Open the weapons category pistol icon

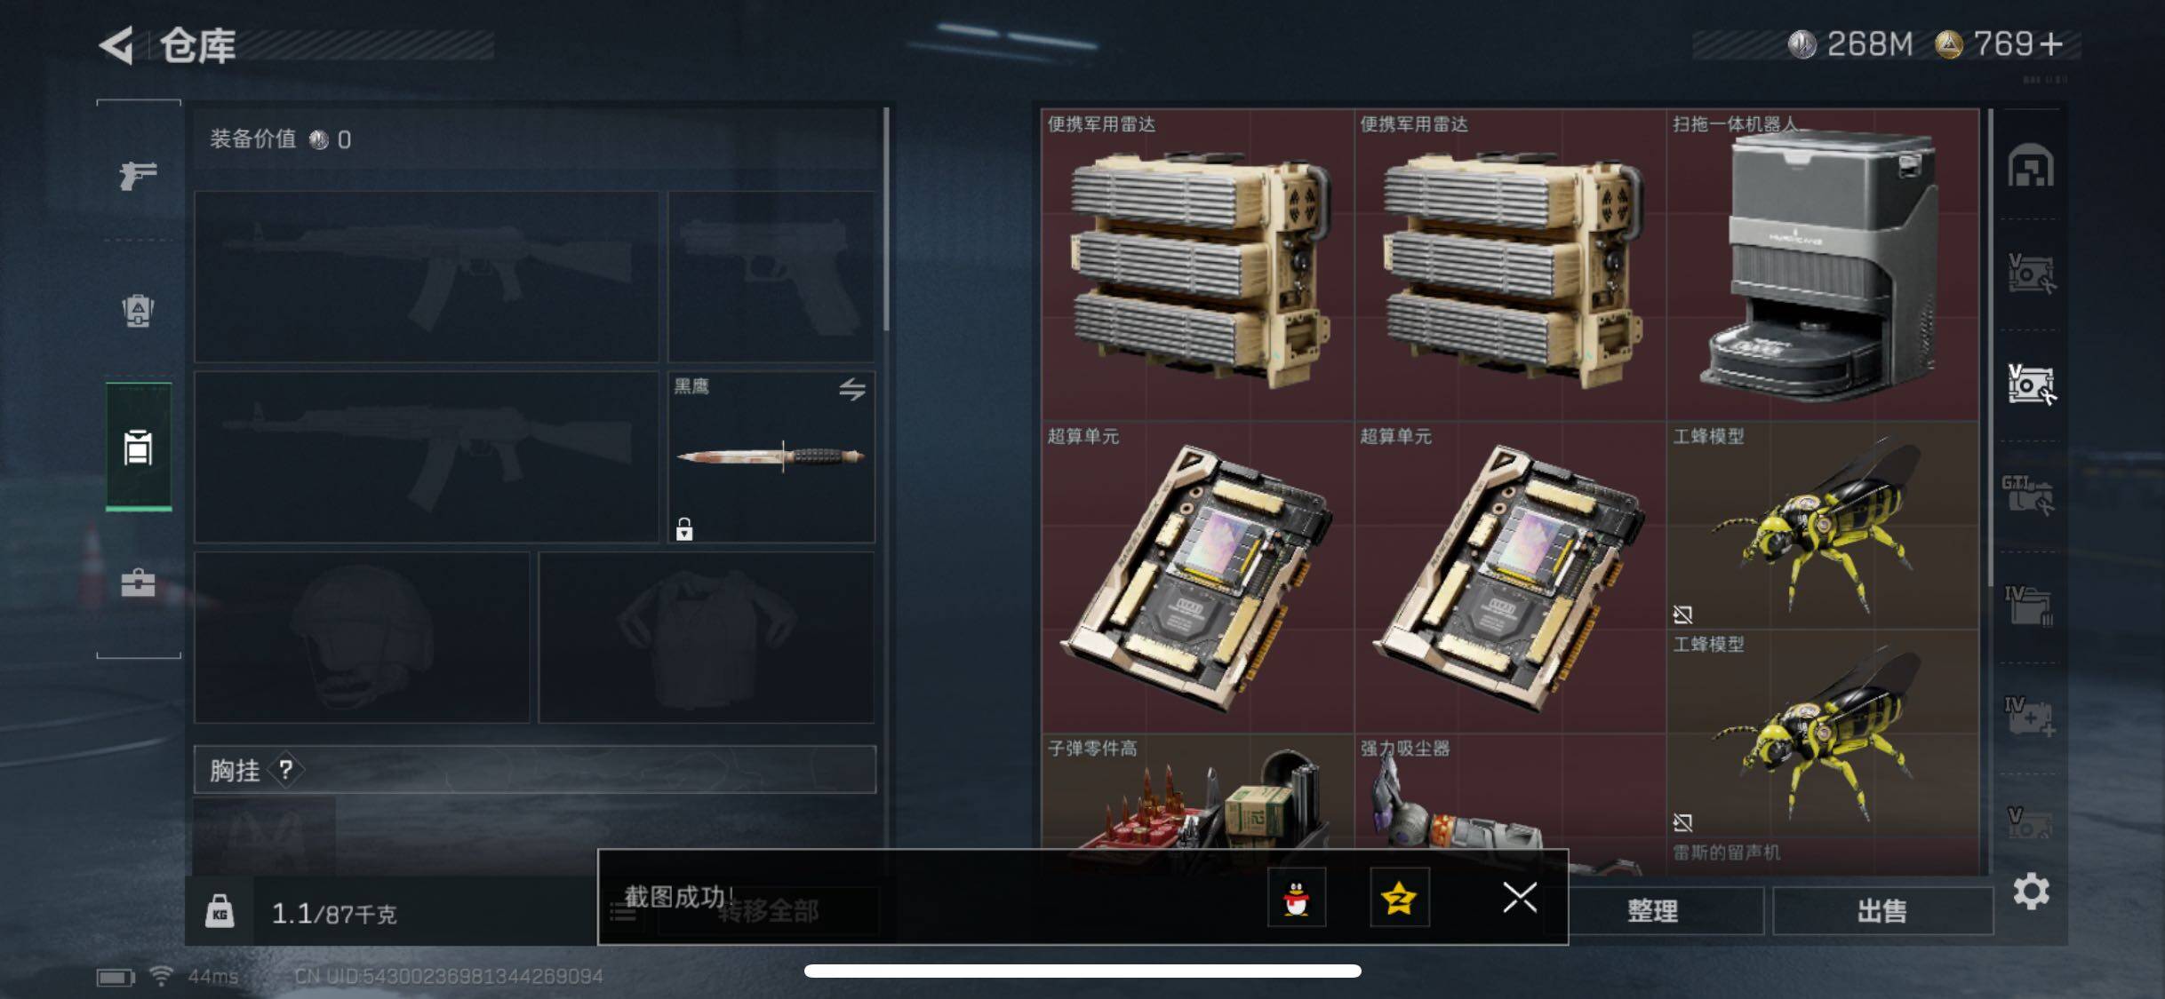pos(138,175)
